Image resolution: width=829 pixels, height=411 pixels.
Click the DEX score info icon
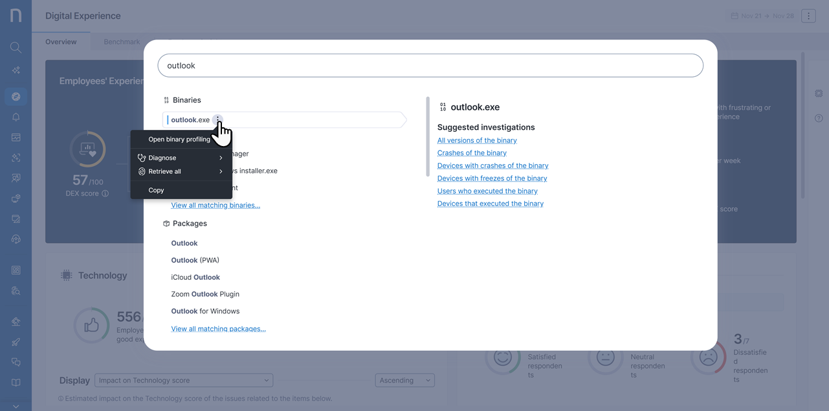105,193
